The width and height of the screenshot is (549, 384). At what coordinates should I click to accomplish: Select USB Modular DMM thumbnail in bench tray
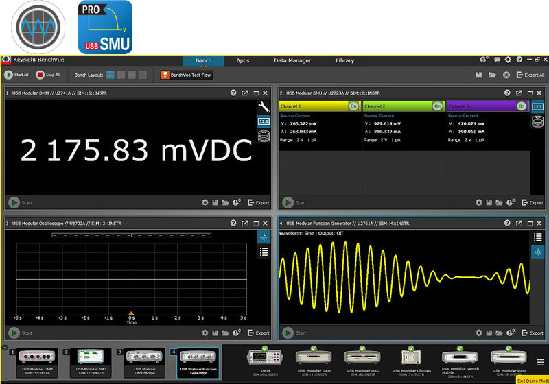tap(37, 363)
